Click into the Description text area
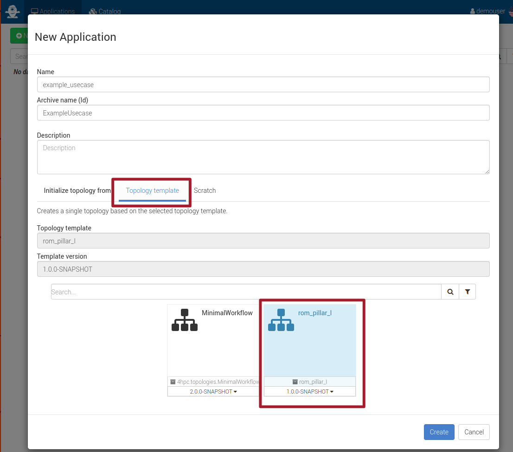 pos(263,157)
